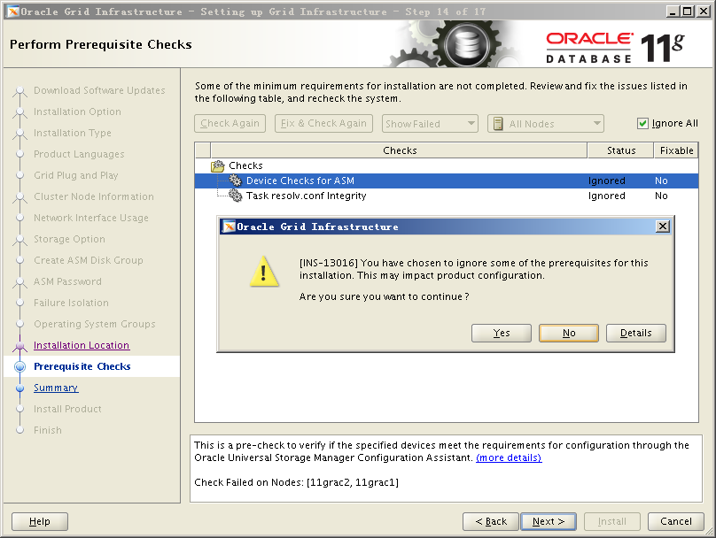
Task: Cancel the Grid Infrastructure installation
Action: (675, 521)
